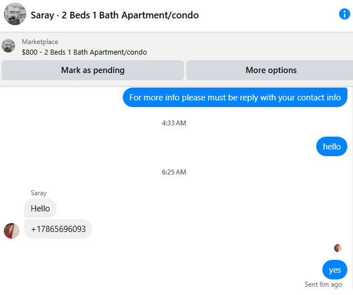Click the listing photo in chat header
The width and height of the screenshot is (353, 295).
point(15,14)
